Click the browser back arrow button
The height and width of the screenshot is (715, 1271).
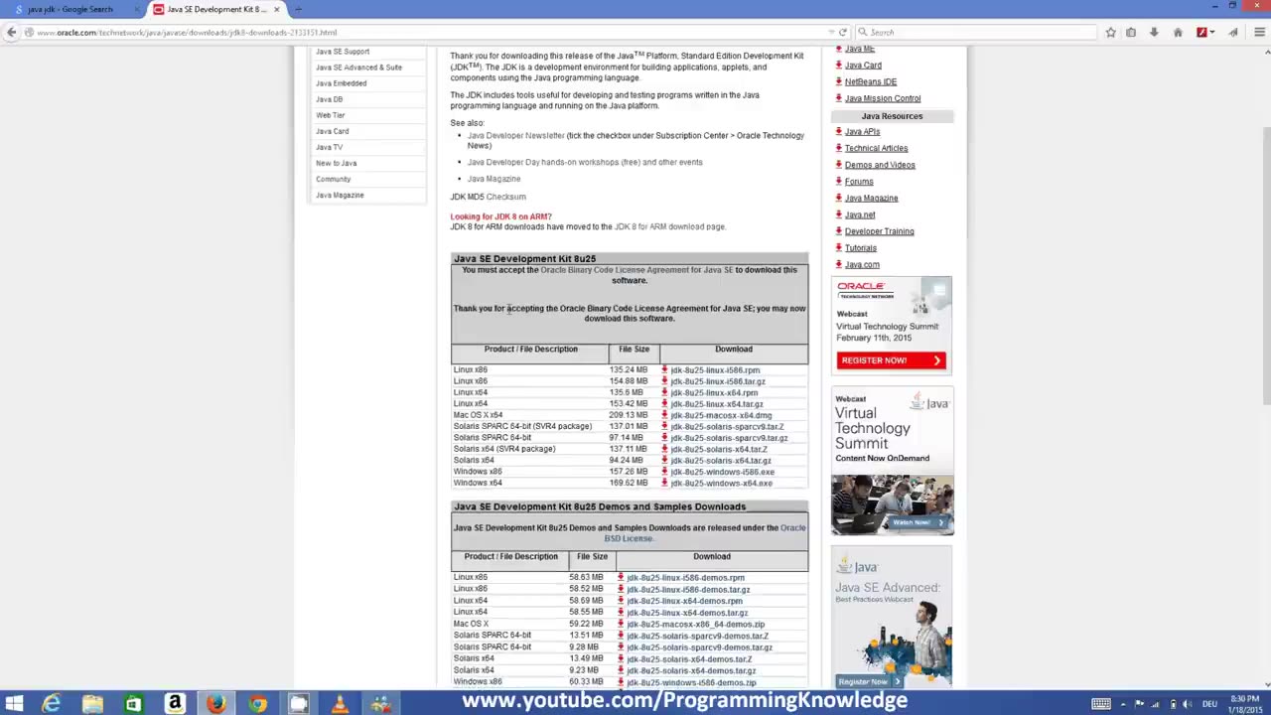(11, 32)
